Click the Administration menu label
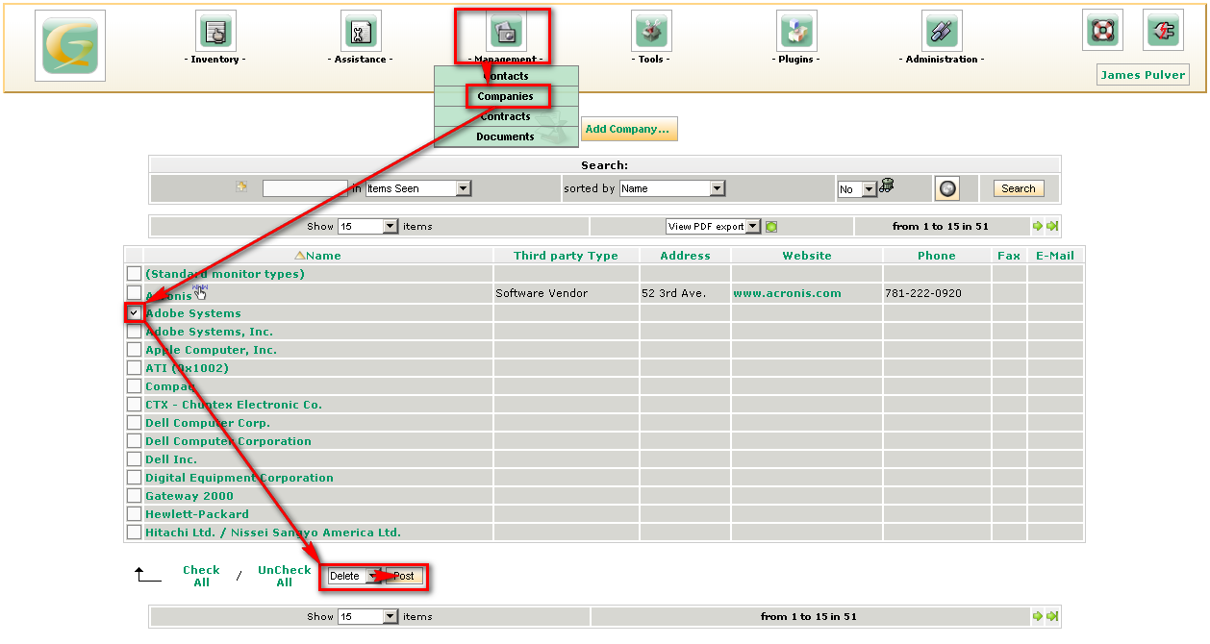Image resolution: width=1210 pixels, height=644 pixels. [x=942, y=60]
